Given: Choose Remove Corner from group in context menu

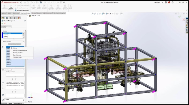Looking at the screenshot, I should point(20,50).
